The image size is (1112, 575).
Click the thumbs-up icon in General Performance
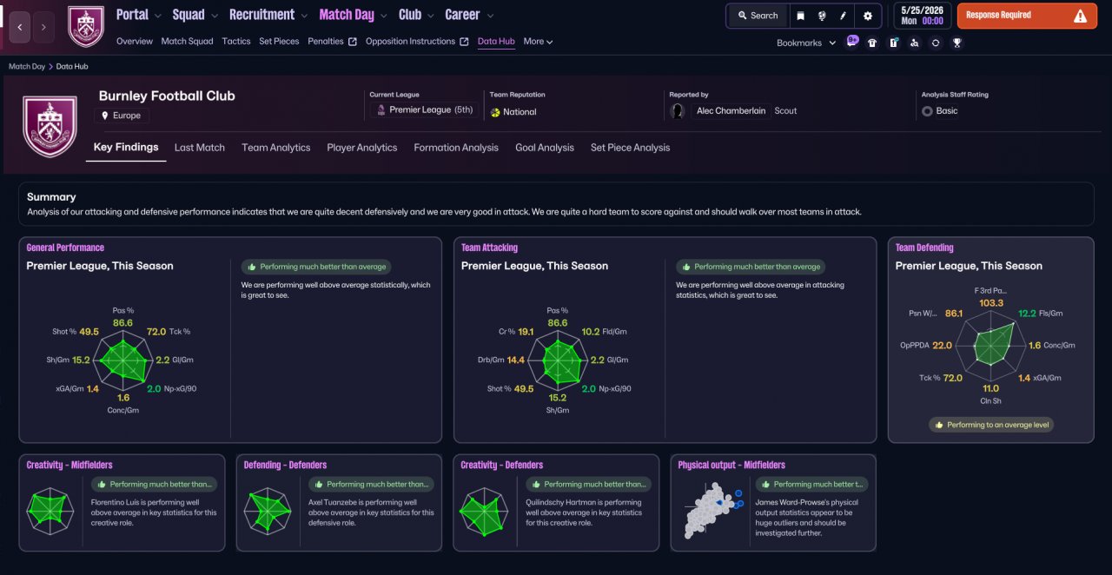[253, 267]
